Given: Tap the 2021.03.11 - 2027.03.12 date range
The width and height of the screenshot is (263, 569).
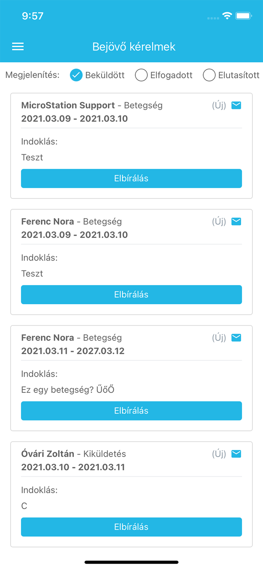Looking at the screenshot, I should 73,351.
